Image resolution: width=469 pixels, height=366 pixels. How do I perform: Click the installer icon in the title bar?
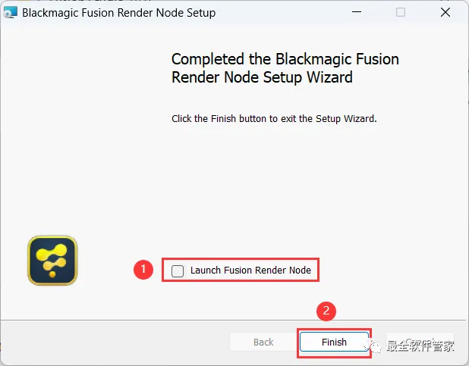[10, 13]
